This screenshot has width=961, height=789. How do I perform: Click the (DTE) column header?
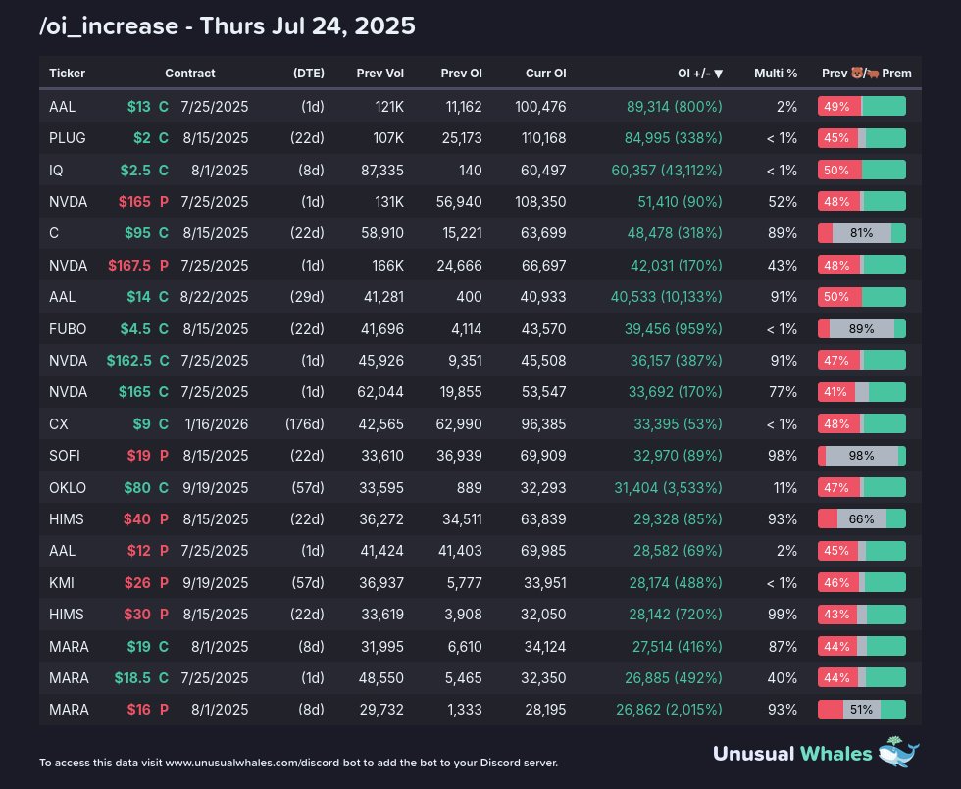point(309,74)
